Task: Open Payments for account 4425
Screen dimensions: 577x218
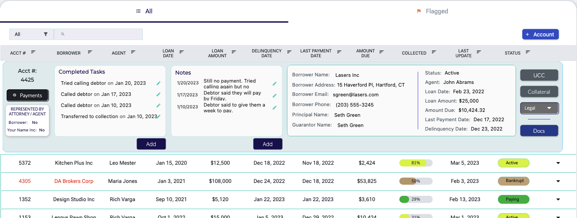Action: coord(28,95)
